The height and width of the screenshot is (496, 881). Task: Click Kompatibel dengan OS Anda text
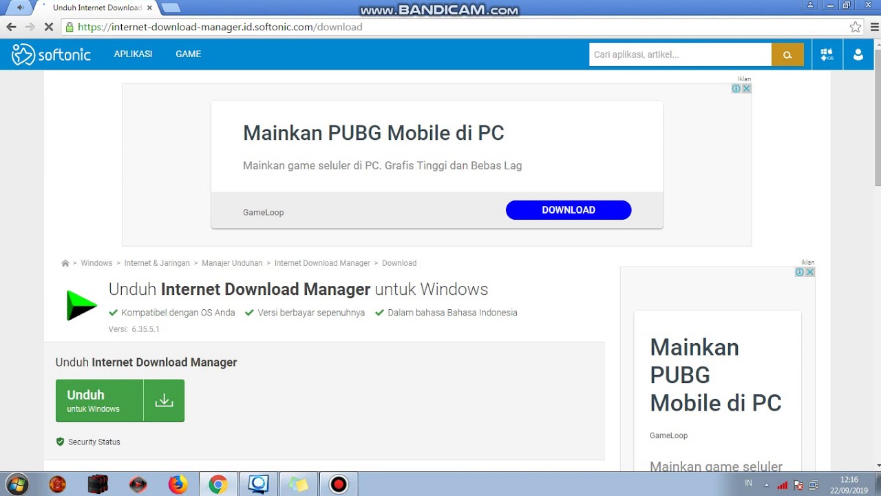(x=178, y=313)
